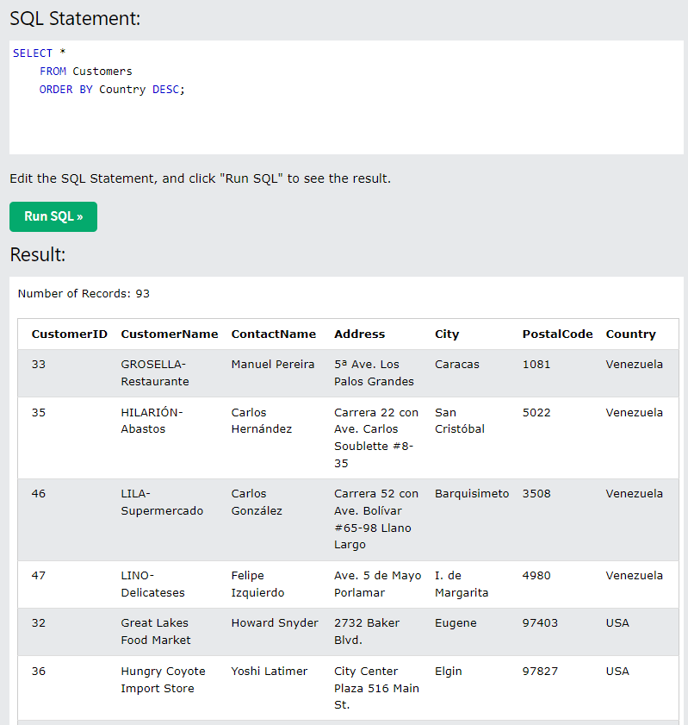Screen dimensions: 688x725
Task: Click Venezuela in the customer 33 row
Action: (635, 365)
